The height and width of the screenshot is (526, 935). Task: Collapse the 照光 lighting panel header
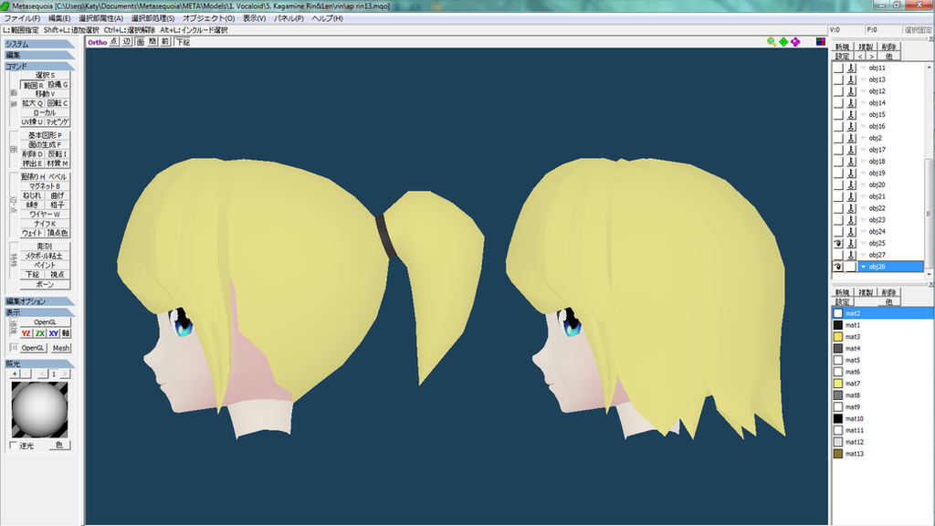(39, 363)
